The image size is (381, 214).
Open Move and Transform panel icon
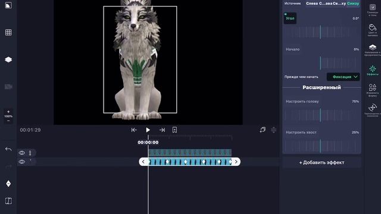pyautogui.click(x=373, y=110)
